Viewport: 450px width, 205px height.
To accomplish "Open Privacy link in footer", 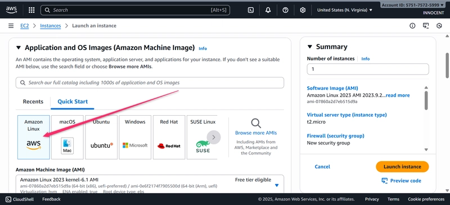I will click(x=372, y=199).
